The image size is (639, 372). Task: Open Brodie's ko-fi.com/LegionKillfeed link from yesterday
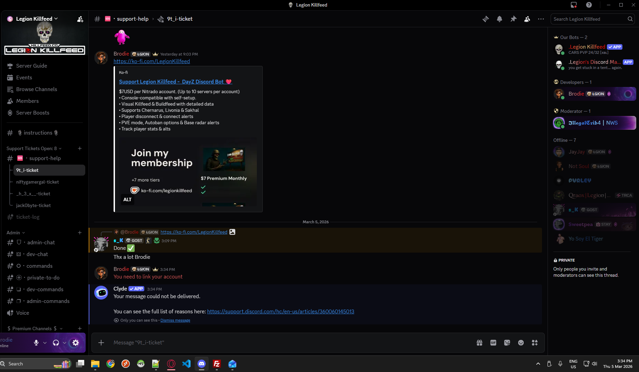(x=152, y=61)
